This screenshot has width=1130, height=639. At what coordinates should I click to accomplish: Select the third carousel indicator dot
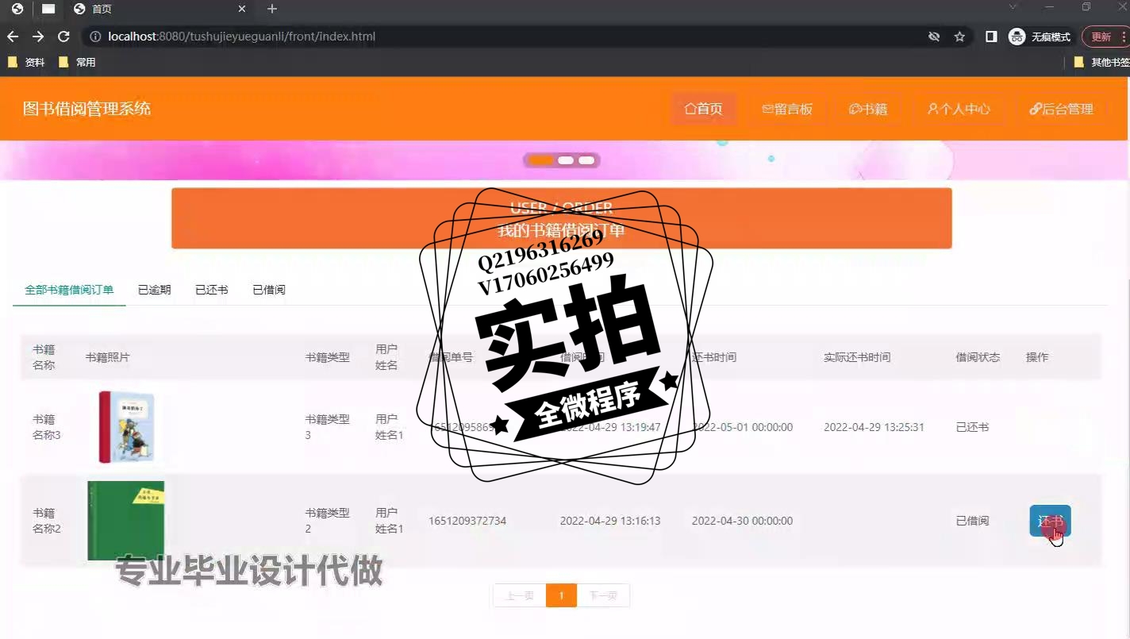[x=586, y=160]
